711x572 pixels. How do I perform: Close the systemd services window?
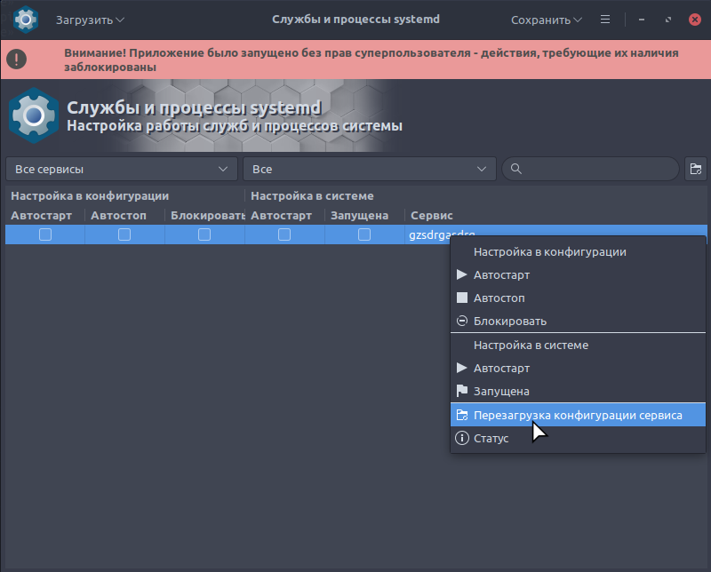click(695, 20)
